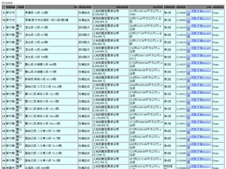Click saledate 1110825 in row 7
Viewport: 226px width, 169px height.
181,72
